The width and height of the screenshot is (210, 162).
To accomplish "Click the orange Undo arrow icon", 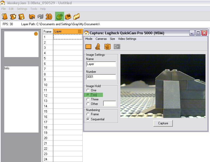I will click(32, 16).
